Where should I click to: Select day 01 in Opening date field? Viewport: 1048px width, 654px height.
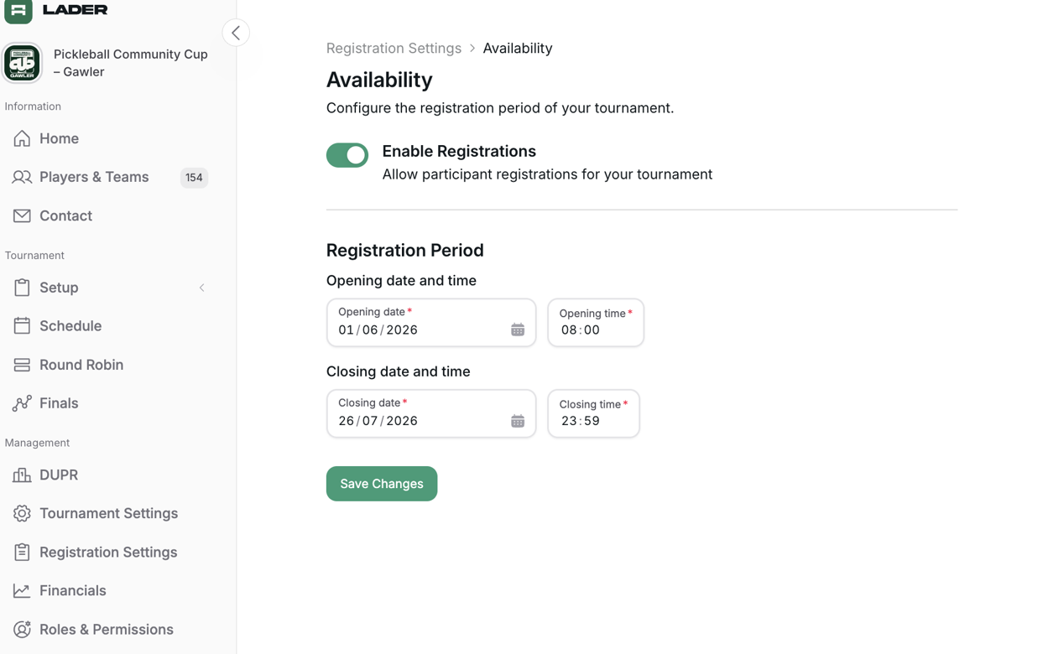coord(346,330)
